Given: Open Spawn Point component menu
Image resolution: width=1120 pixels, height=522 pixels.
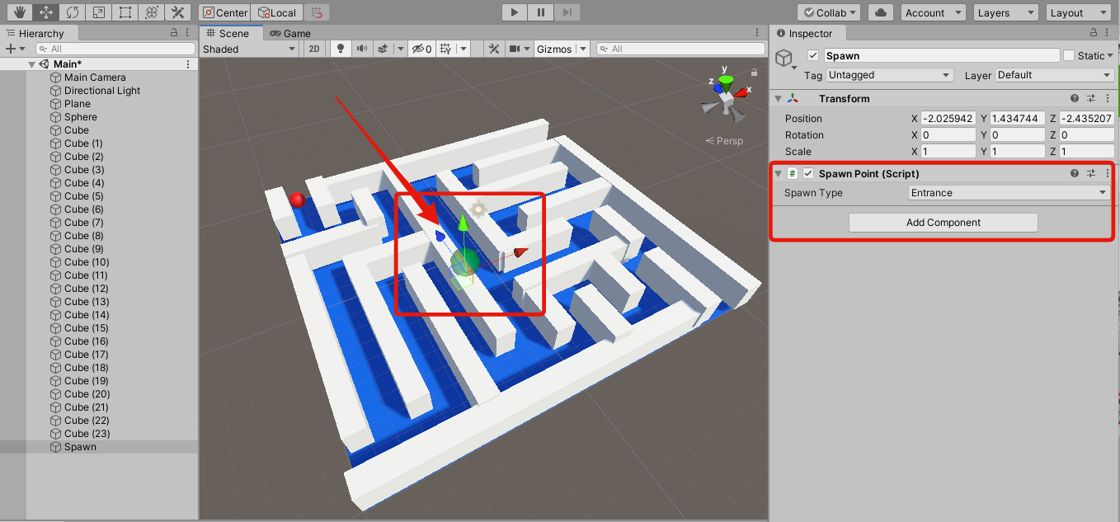Looking at the screenshot, I should [1107, 173].
